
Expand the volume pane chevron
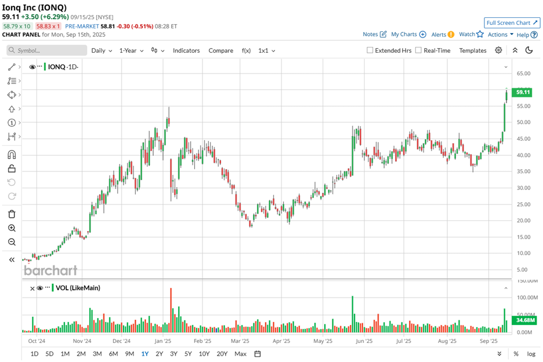pos(506,288)
